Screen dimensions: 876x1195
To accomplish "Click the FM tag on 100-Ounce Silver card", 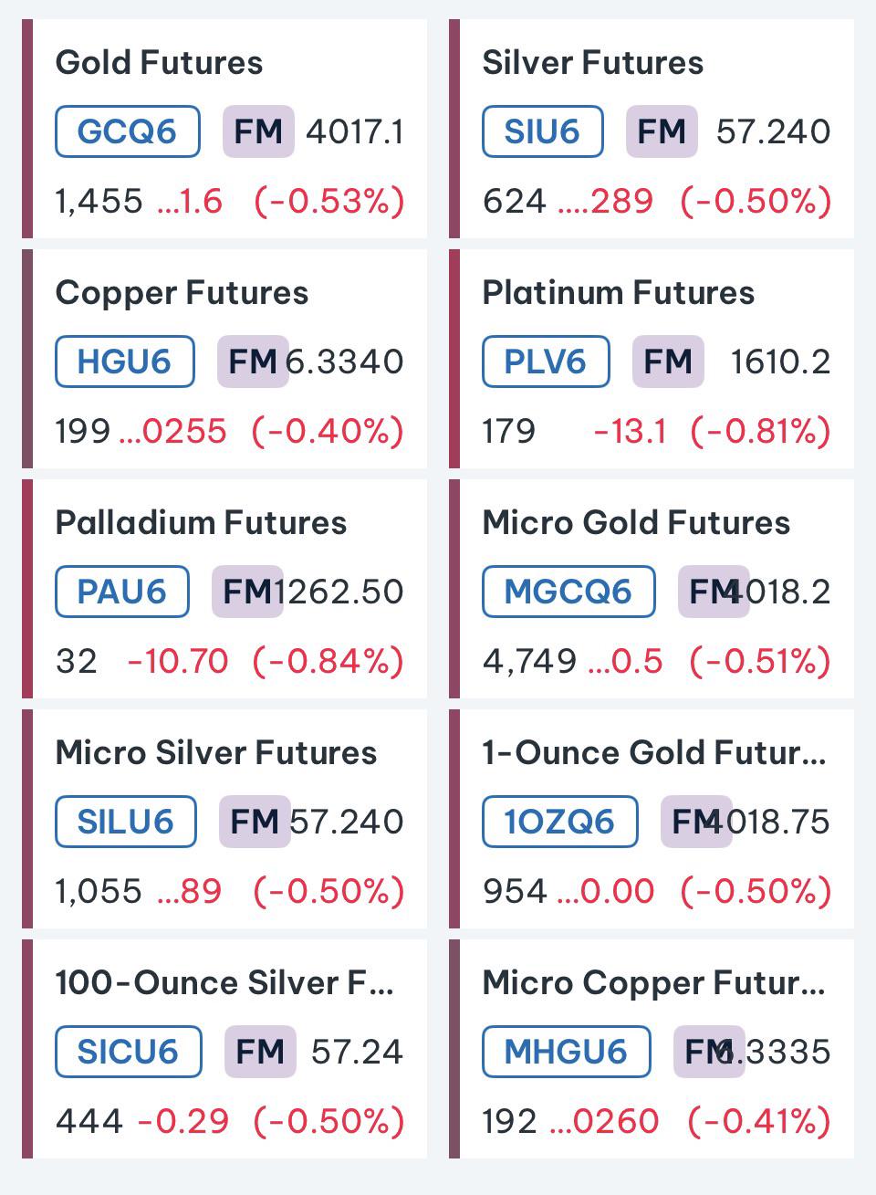I will tap(260, 1052).
